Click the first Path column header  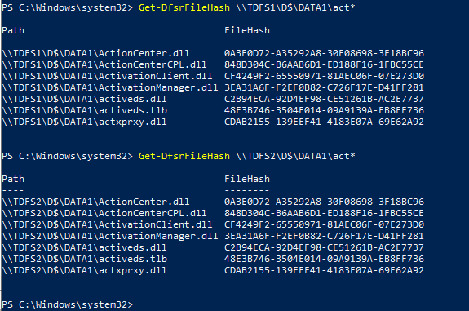[x=13, y=30]
